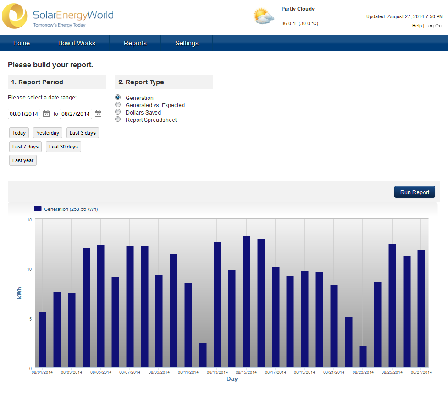Click the Last 30 days button
The height and width of the screenshot is (394, 448).
(63, 147)
